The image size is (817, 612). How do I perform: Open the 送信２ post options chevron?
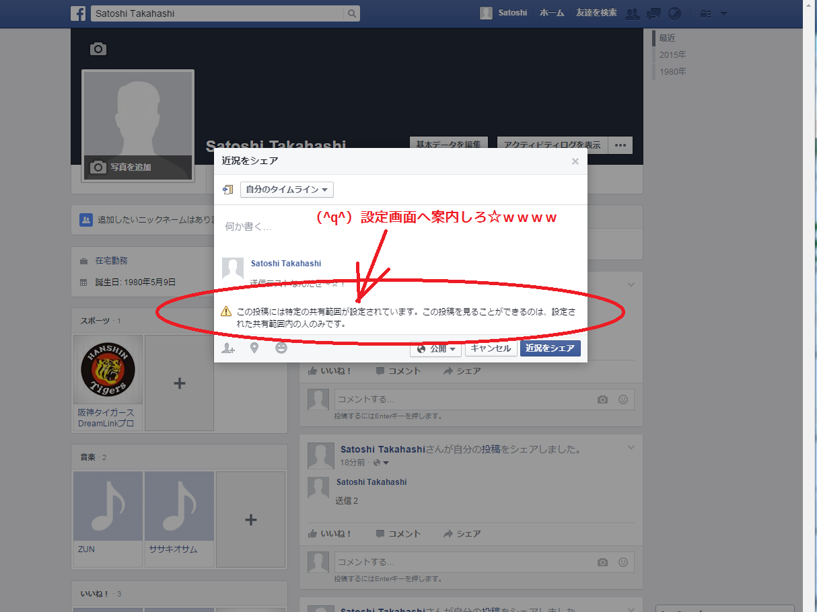click(631, 448)
